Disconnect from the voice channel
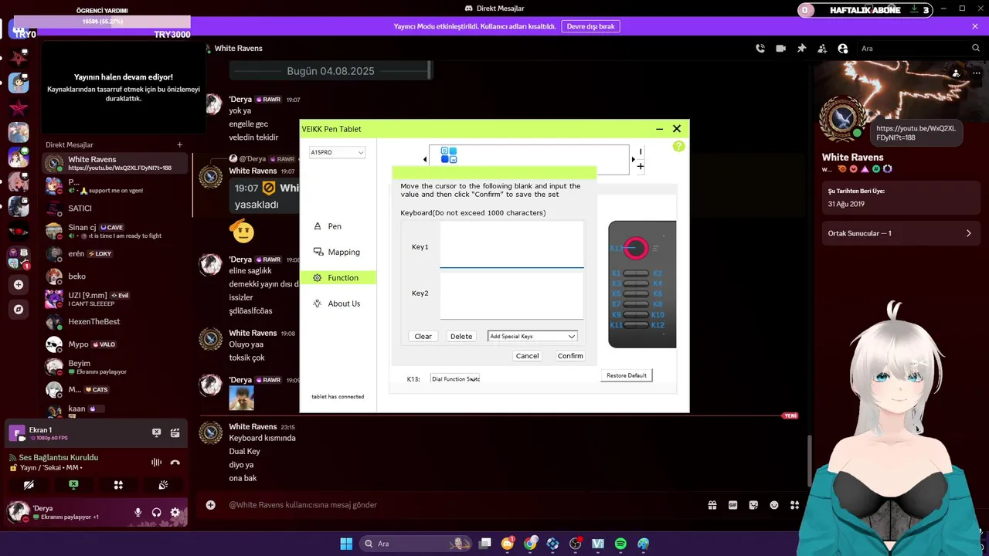The image size is (989, 556). (175, 463)
